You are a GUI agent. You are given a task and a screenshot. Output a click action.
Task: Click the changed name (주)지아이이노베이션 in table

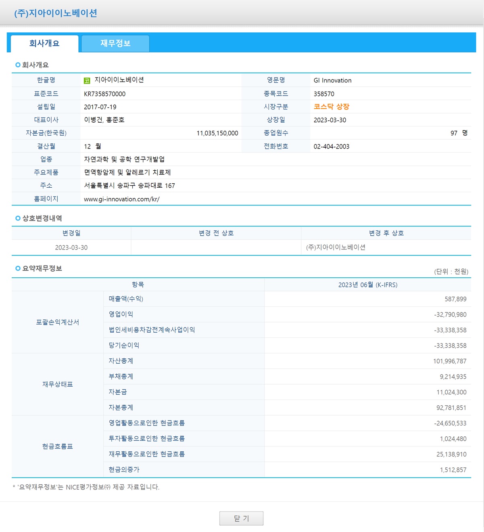[336, 247]
